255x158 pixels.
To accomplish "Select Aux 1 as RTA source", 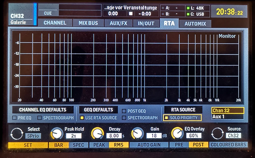I will pyautogui.click(x=227, y=116).
